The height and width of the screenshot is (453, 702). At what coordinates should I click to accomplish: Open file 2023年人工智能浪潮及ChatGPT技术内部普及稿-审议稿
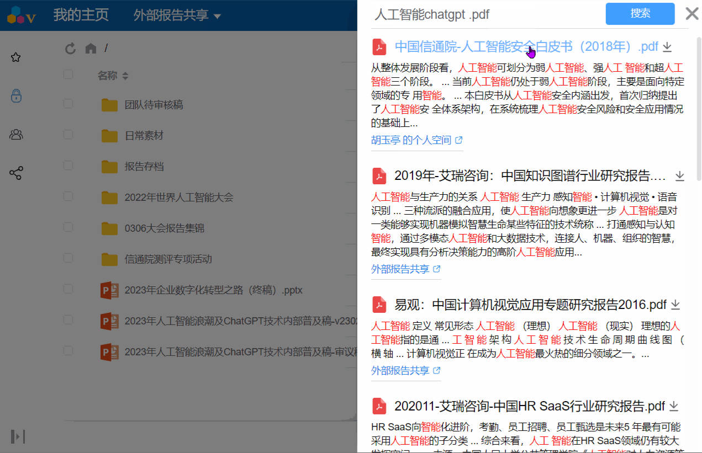241,352
